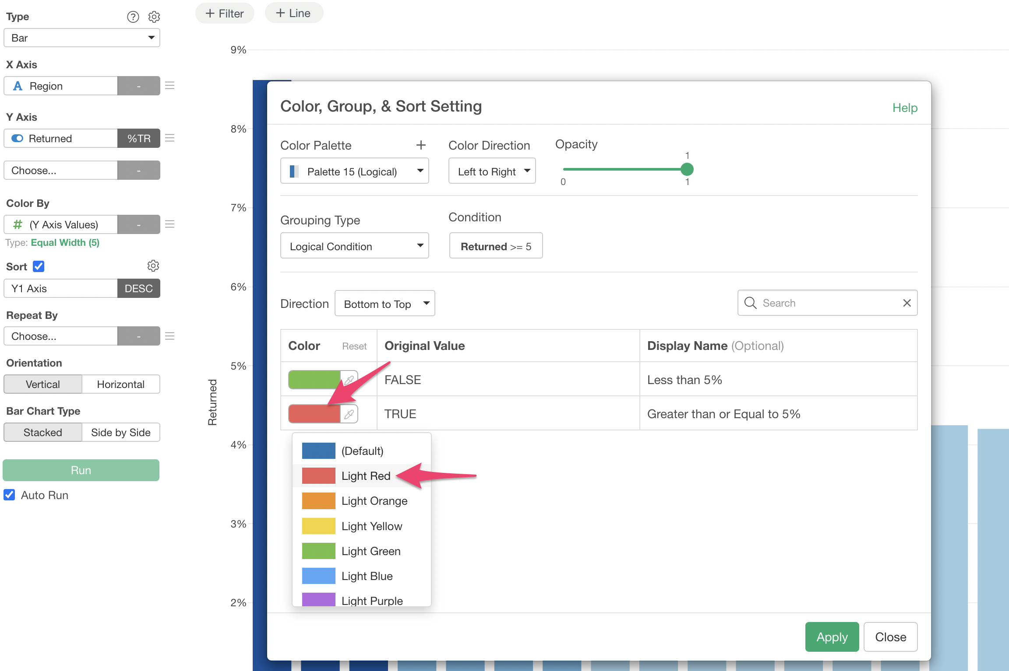Click the X Axis Region hamburger menu icon

coord(170,86)
